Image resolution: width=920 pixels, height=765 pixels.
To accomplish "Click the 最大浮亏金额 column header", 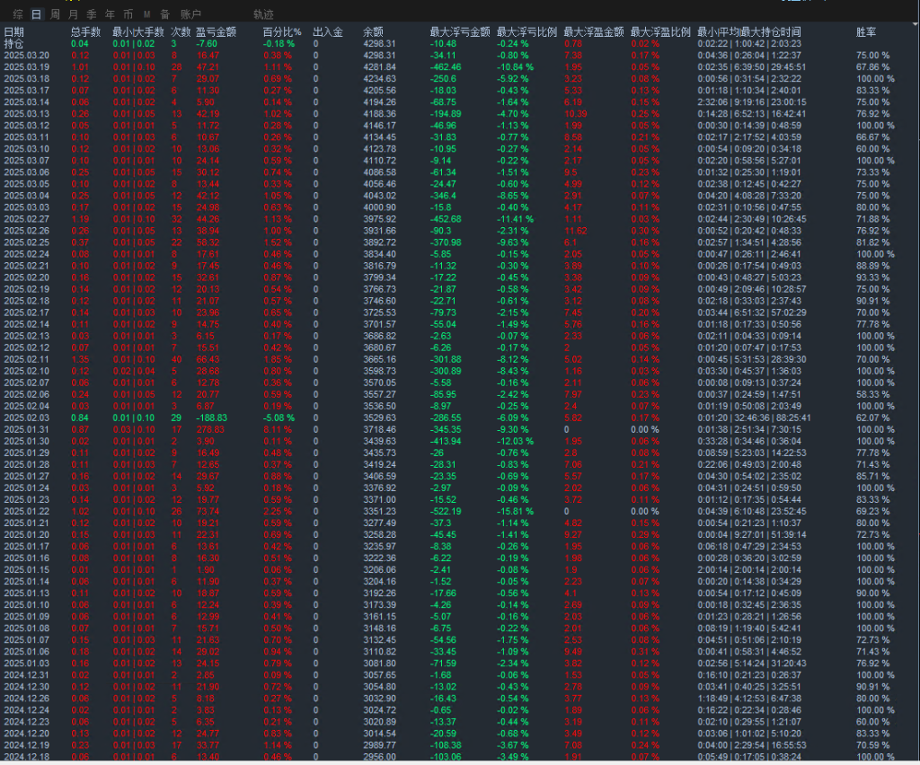I will click(460, 32).
